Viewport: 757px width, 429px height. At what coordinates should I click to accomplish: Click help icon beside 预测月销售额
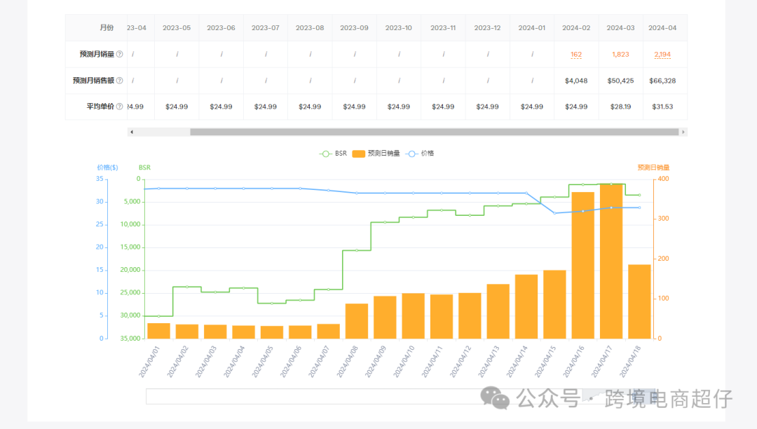pyautogui.click(x=119, y=81)
